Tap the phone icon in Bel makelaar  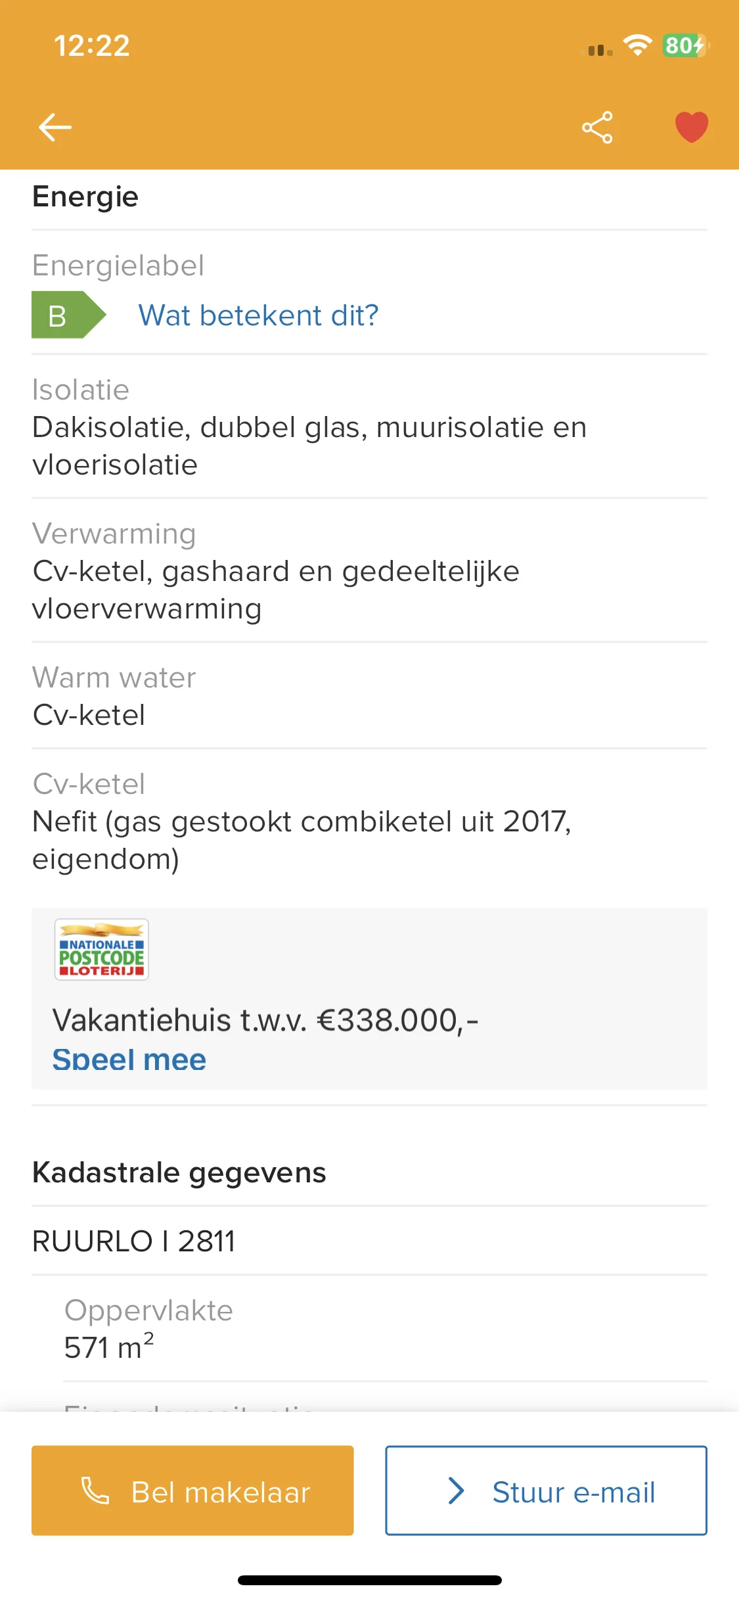pos(95,1491)
